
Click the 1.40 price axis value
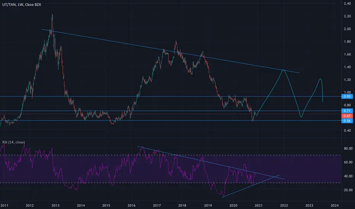tap(347, 67)
